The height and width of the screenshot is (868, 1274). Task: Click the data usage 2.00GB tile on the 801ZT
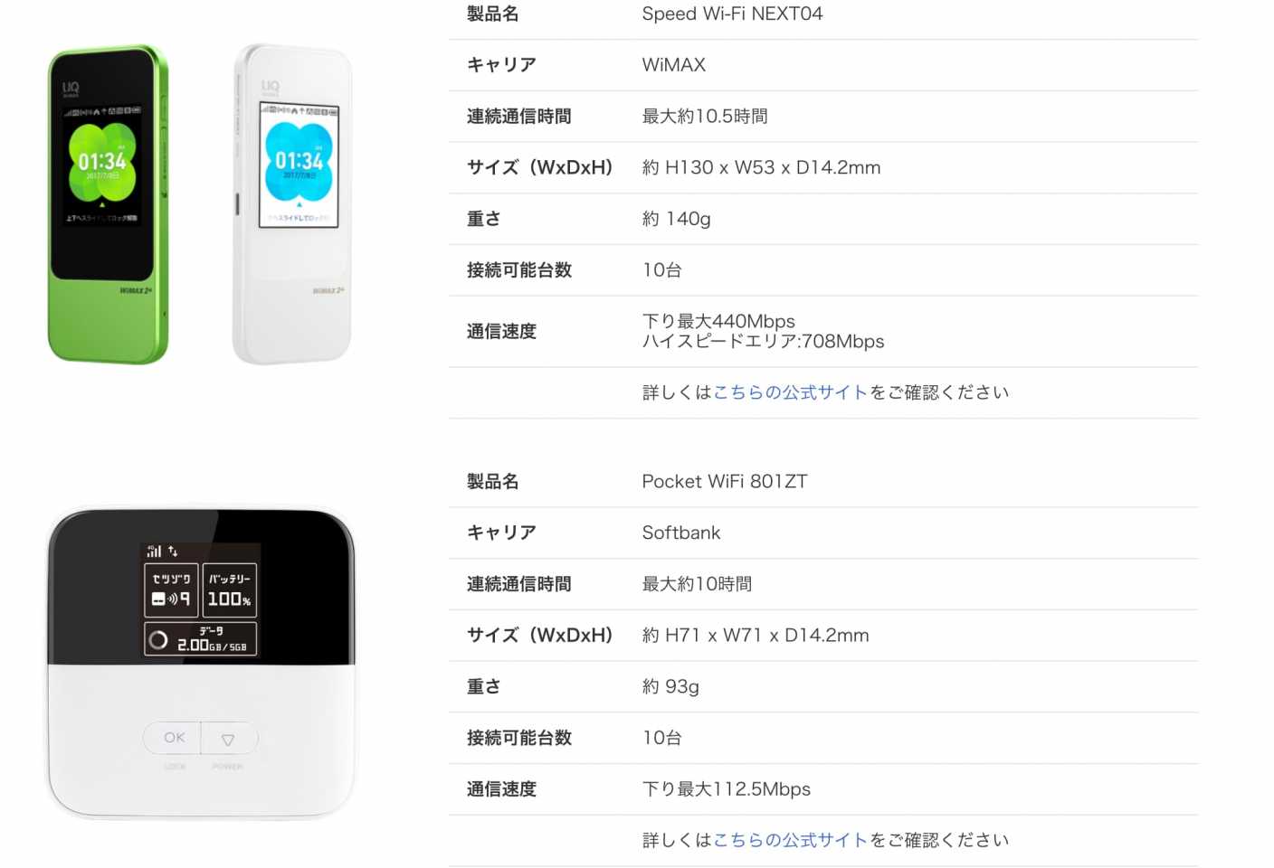point(201,638)
